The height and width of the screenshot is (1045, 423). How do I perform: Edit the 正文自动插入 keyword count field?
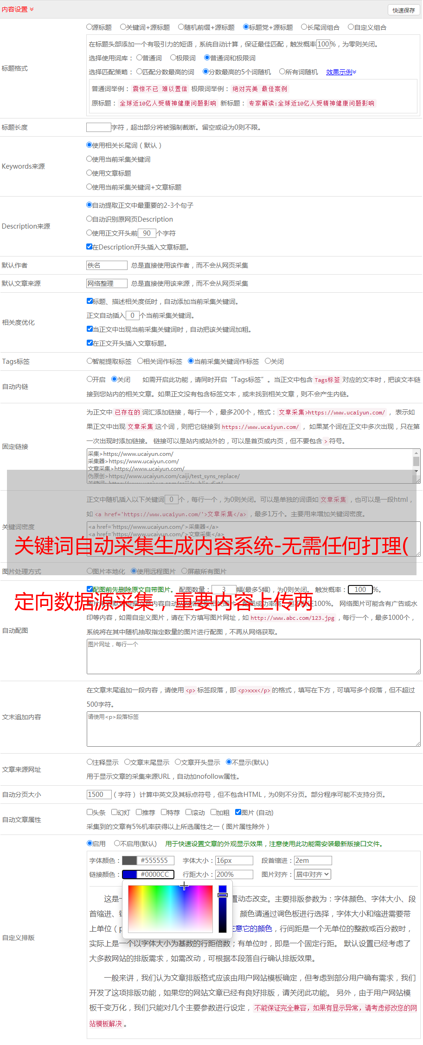tap(133, 315)
